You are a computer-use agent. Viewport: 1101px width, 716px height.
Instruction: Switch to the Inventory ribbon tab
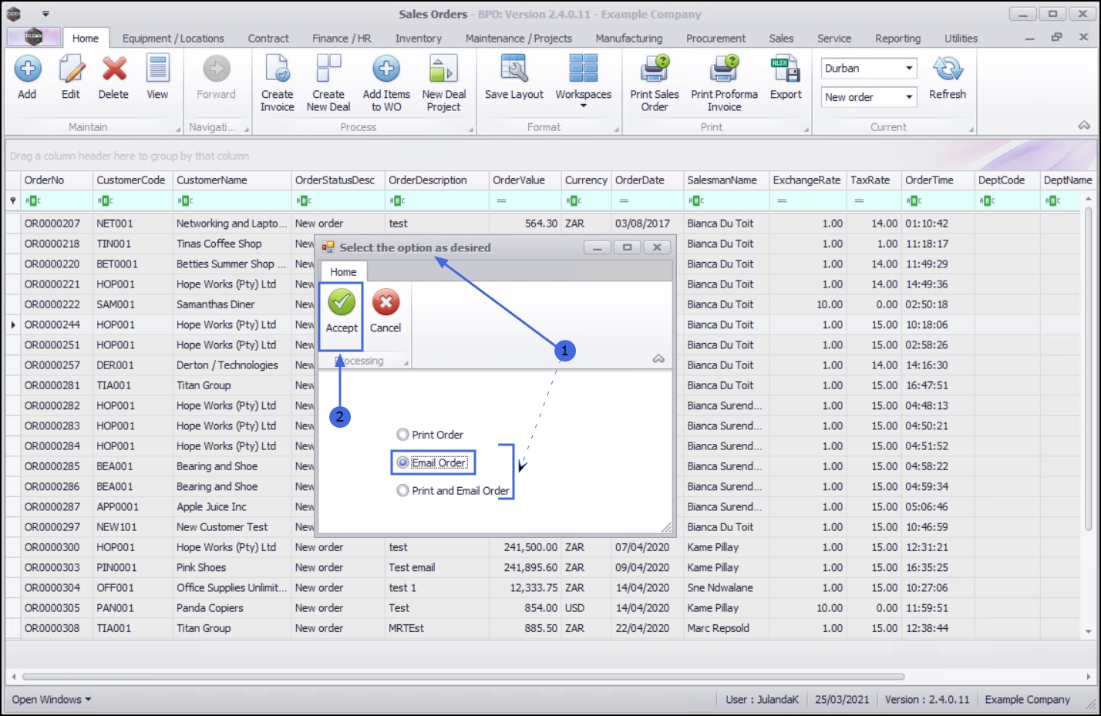click(x=418, y=39)
